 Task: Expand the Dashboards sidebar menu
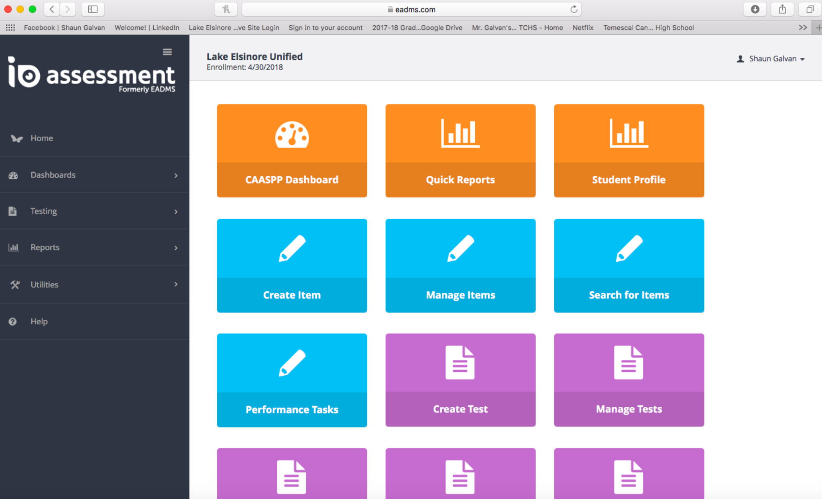tap(94, 175)
